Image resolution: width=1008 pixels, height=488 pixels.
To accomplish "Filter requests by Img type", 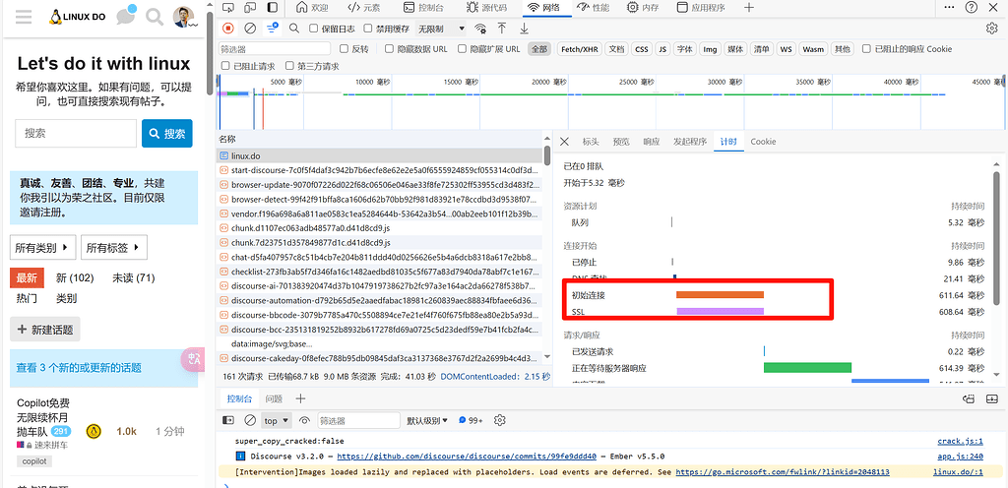I will (x=710, y=49).
